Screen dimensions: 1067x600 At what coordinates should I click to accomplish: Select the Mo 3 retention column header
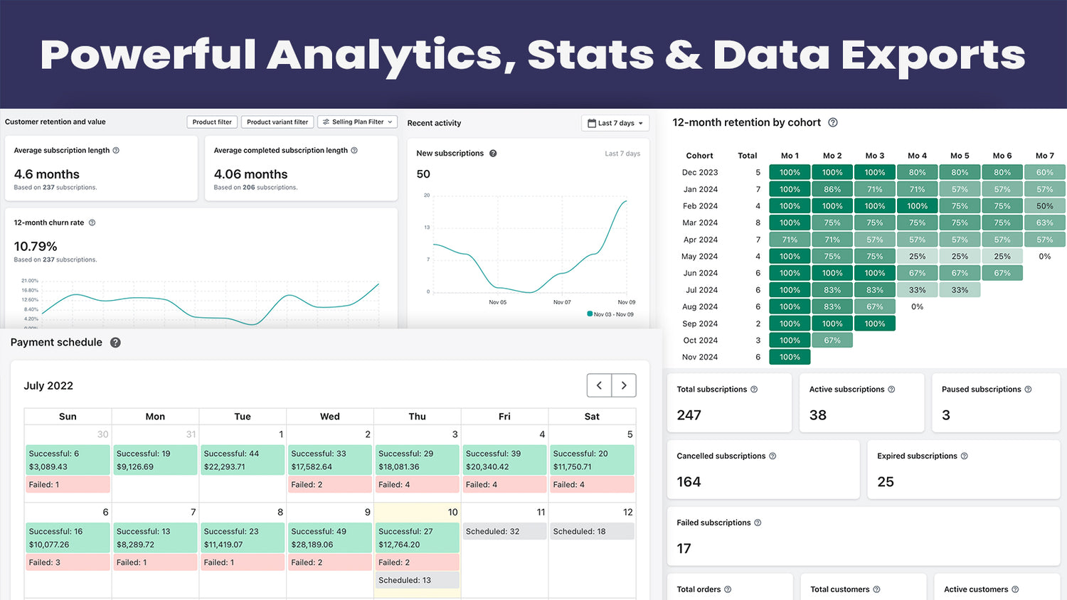(x=874, y=156)
